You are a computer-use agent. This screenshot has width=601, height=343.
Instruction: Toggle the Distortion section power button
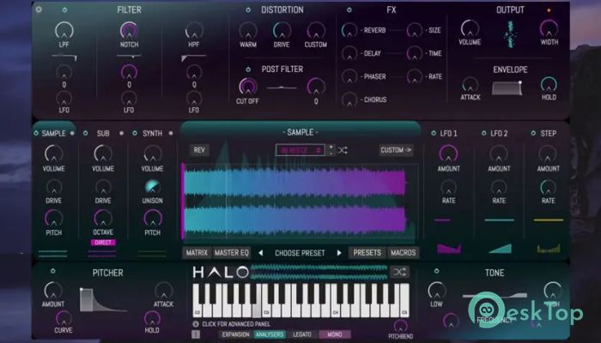[x=248, y=9]
